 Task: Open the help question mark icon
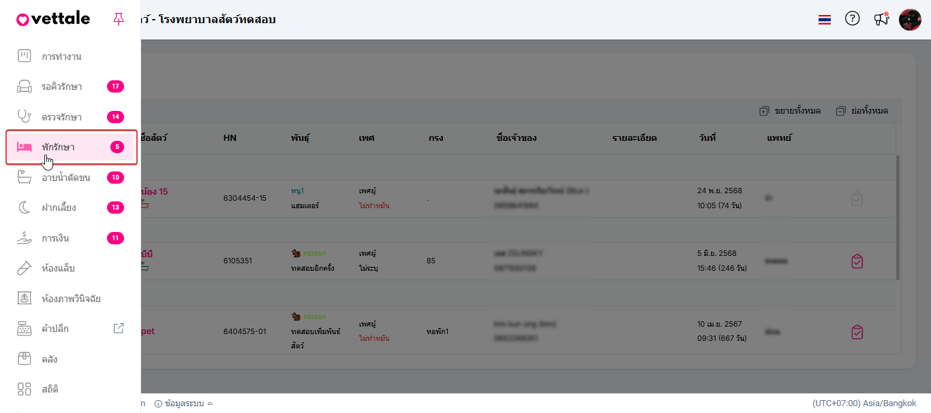point(852,19)
